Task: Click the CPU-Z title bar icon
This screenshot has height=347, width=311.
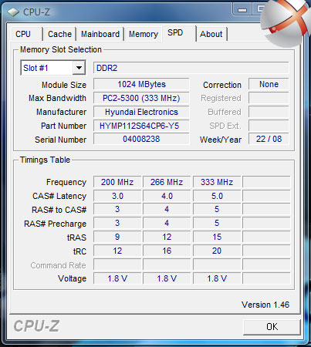Action: click(x=13, y=12)
